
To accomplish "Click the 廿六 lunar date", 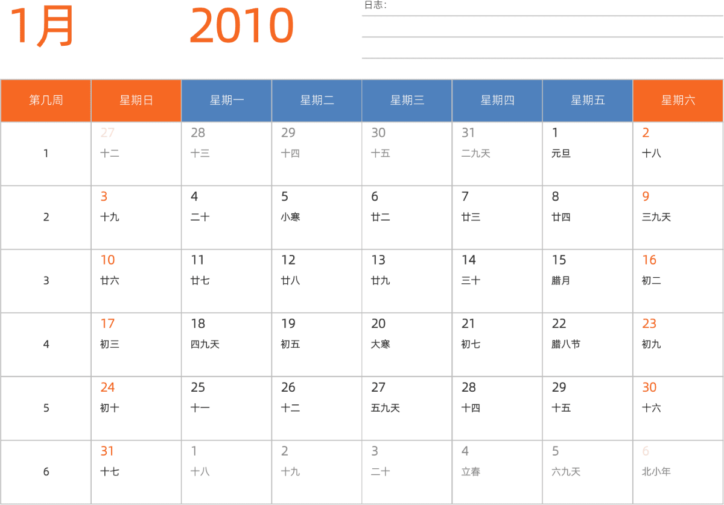I will pyautogui.click(x=110, y=281).
